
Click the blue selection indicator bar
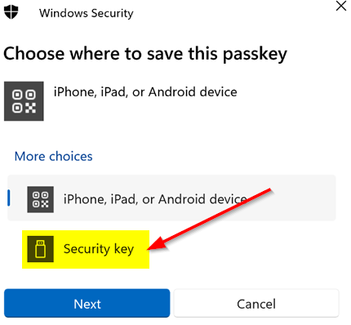coord(9,198)
